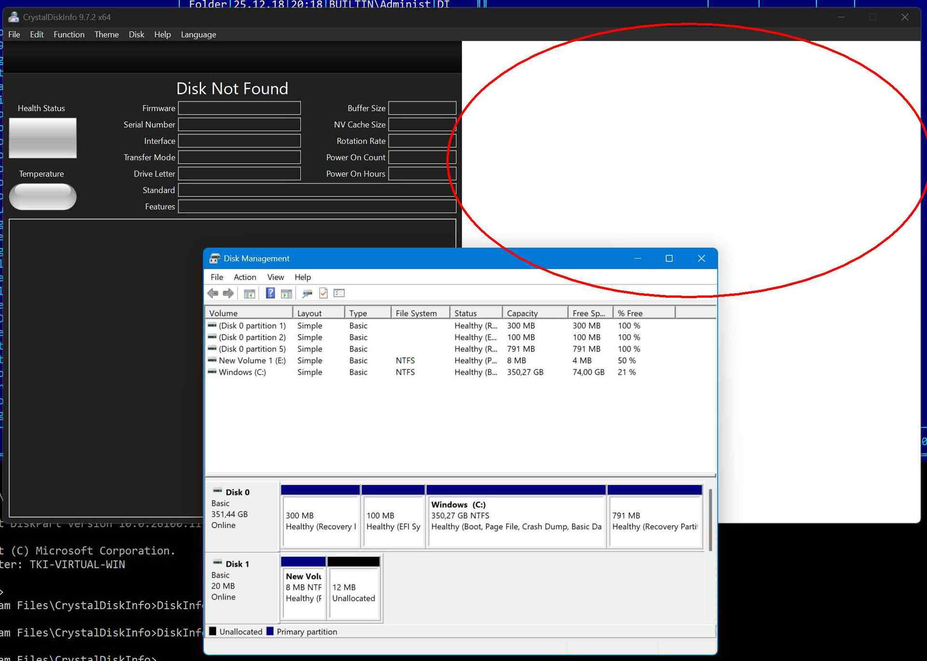Select the 12 MB Unallocated block on Disk 1
This screenshot has width=927, height=661.
coord(353,593)
